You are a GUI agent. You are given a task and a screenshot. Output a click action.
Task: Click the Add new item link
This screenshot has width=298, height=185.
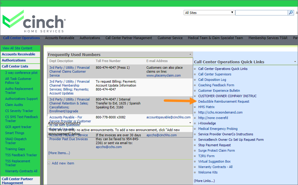[63, 163]
